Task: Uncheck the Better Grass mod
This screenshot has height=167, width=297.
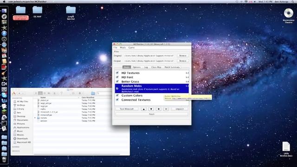Action: click(117, 82)
